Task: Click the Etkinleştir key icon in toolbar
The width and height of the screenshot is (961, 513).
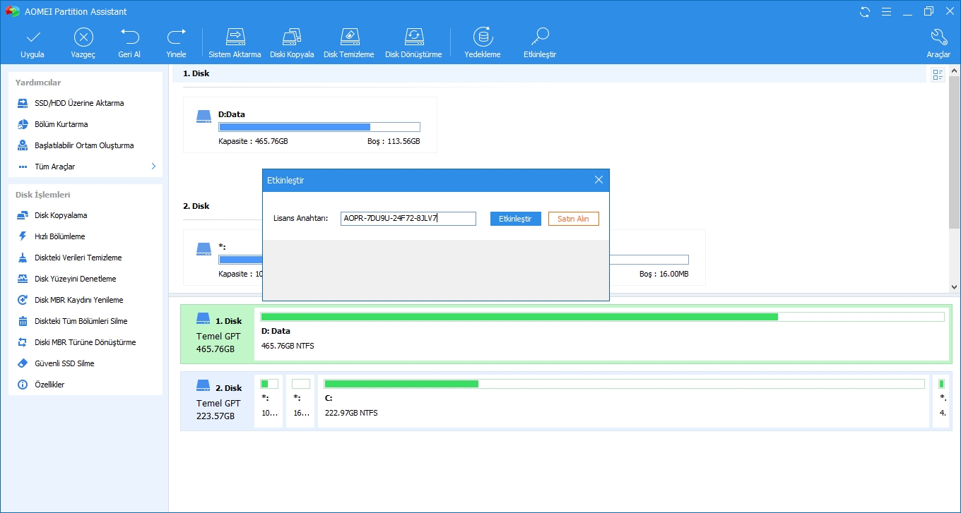Action: [x=540, y=37]
